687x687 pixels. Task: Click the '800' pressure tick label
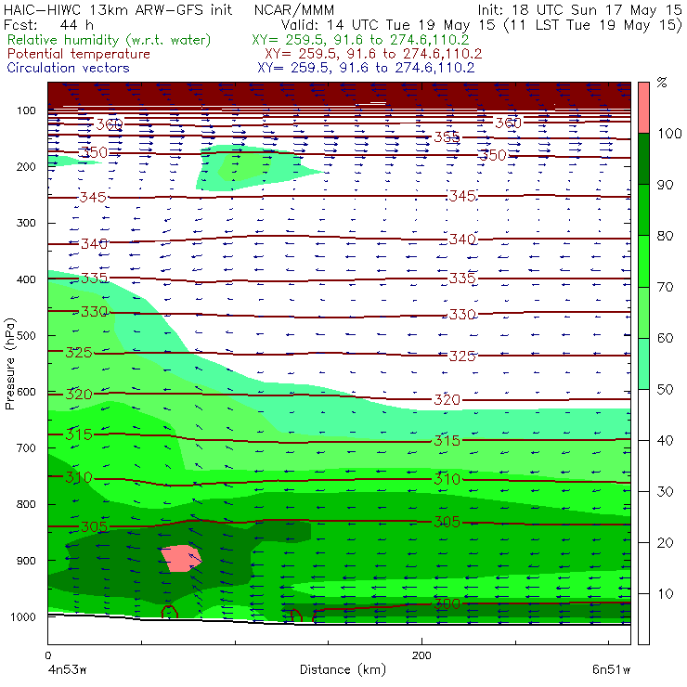(x=26, y=504)
